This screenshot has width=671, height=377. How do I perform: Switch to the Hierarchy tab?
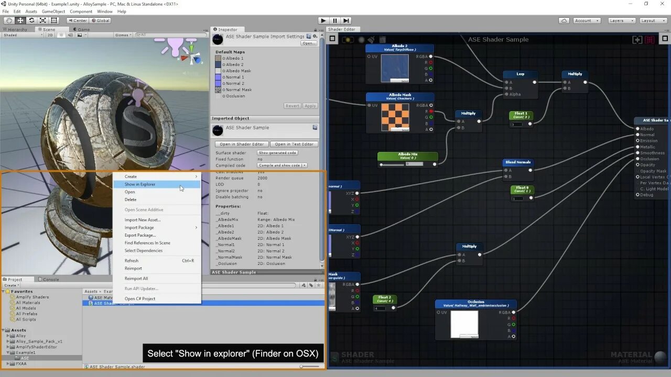tap(15, 30)
